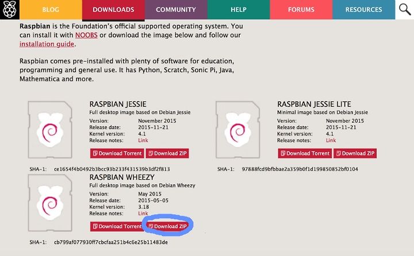Viewport: 414px width, 256px height.
Task: Open the BLOG menu tab
Action: (51, 10)
